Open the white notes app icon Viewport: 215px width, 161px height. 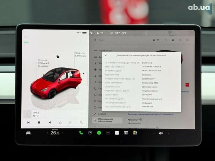[x=117, y=133]
